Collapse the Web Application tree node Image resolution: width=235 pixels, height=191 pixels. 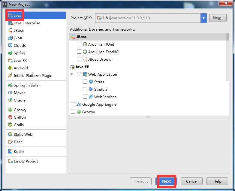[72, 74]
